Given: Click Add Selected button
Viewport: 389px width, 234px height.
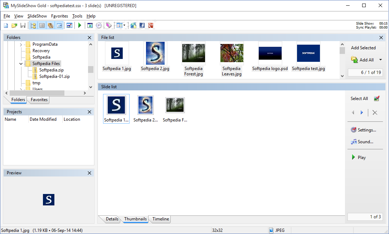Looking at the screenshot, I should pyautogui.click(x=363, y=48).
